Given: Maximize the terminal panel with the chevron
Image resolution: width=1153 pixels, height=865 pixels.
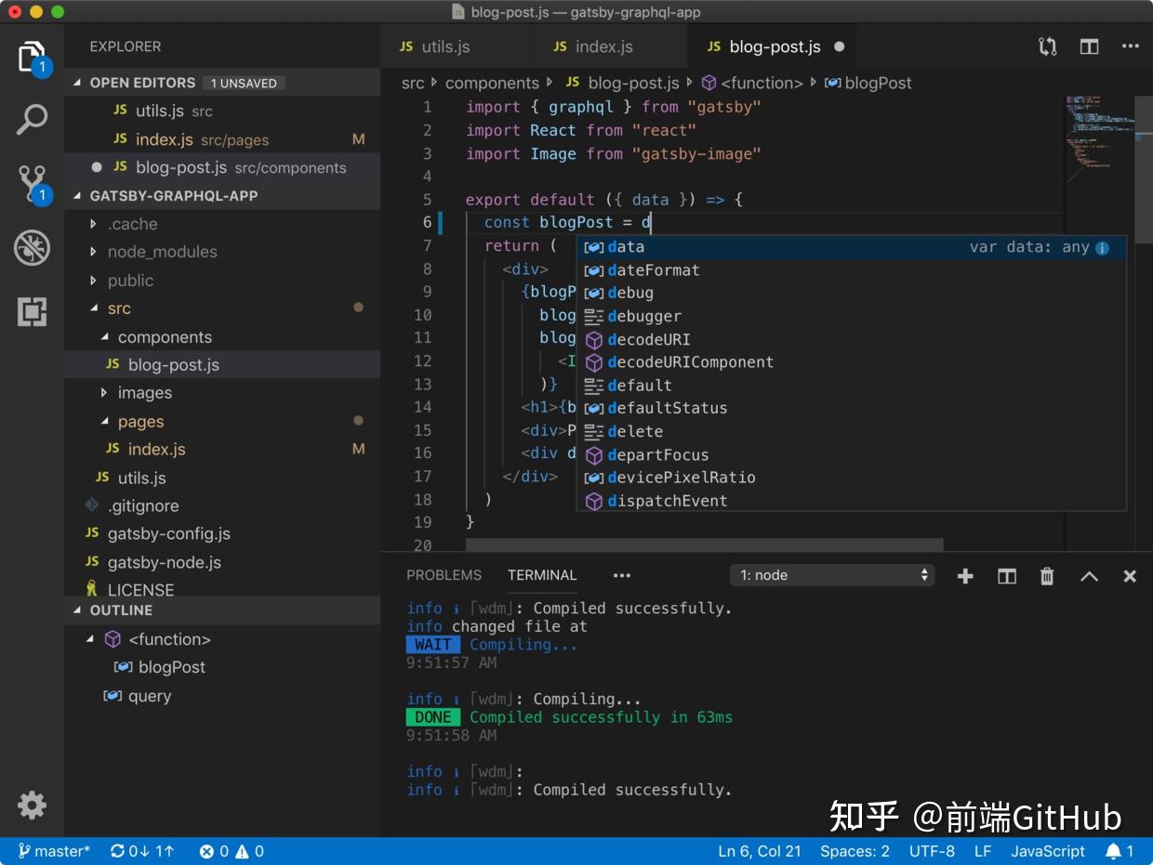Looking at the screenshot, I should tap(1088, 576).
